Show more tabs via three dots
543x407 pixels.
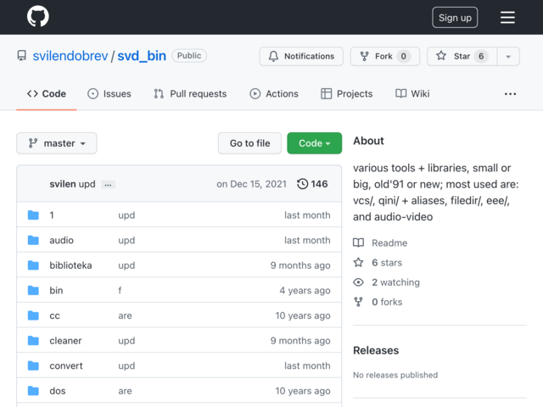(510, 94)
